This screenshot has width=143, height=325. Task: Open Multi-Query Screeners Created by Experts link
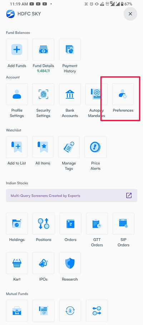pyautogui.click(x=71, y=196)
